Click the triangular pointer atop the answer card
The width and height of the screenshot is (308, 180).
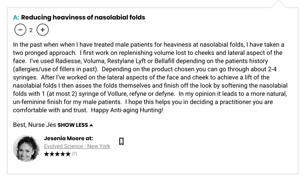[x=279, y=4]
